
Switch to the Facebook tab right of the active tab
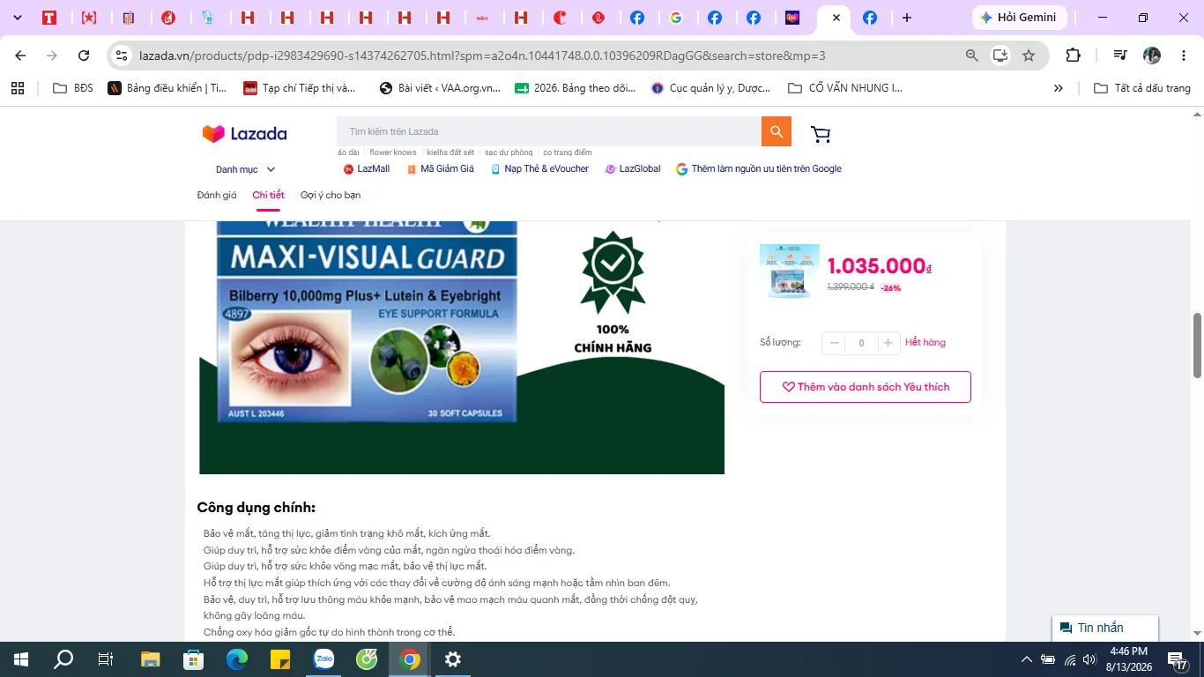(x=870, y=18)
